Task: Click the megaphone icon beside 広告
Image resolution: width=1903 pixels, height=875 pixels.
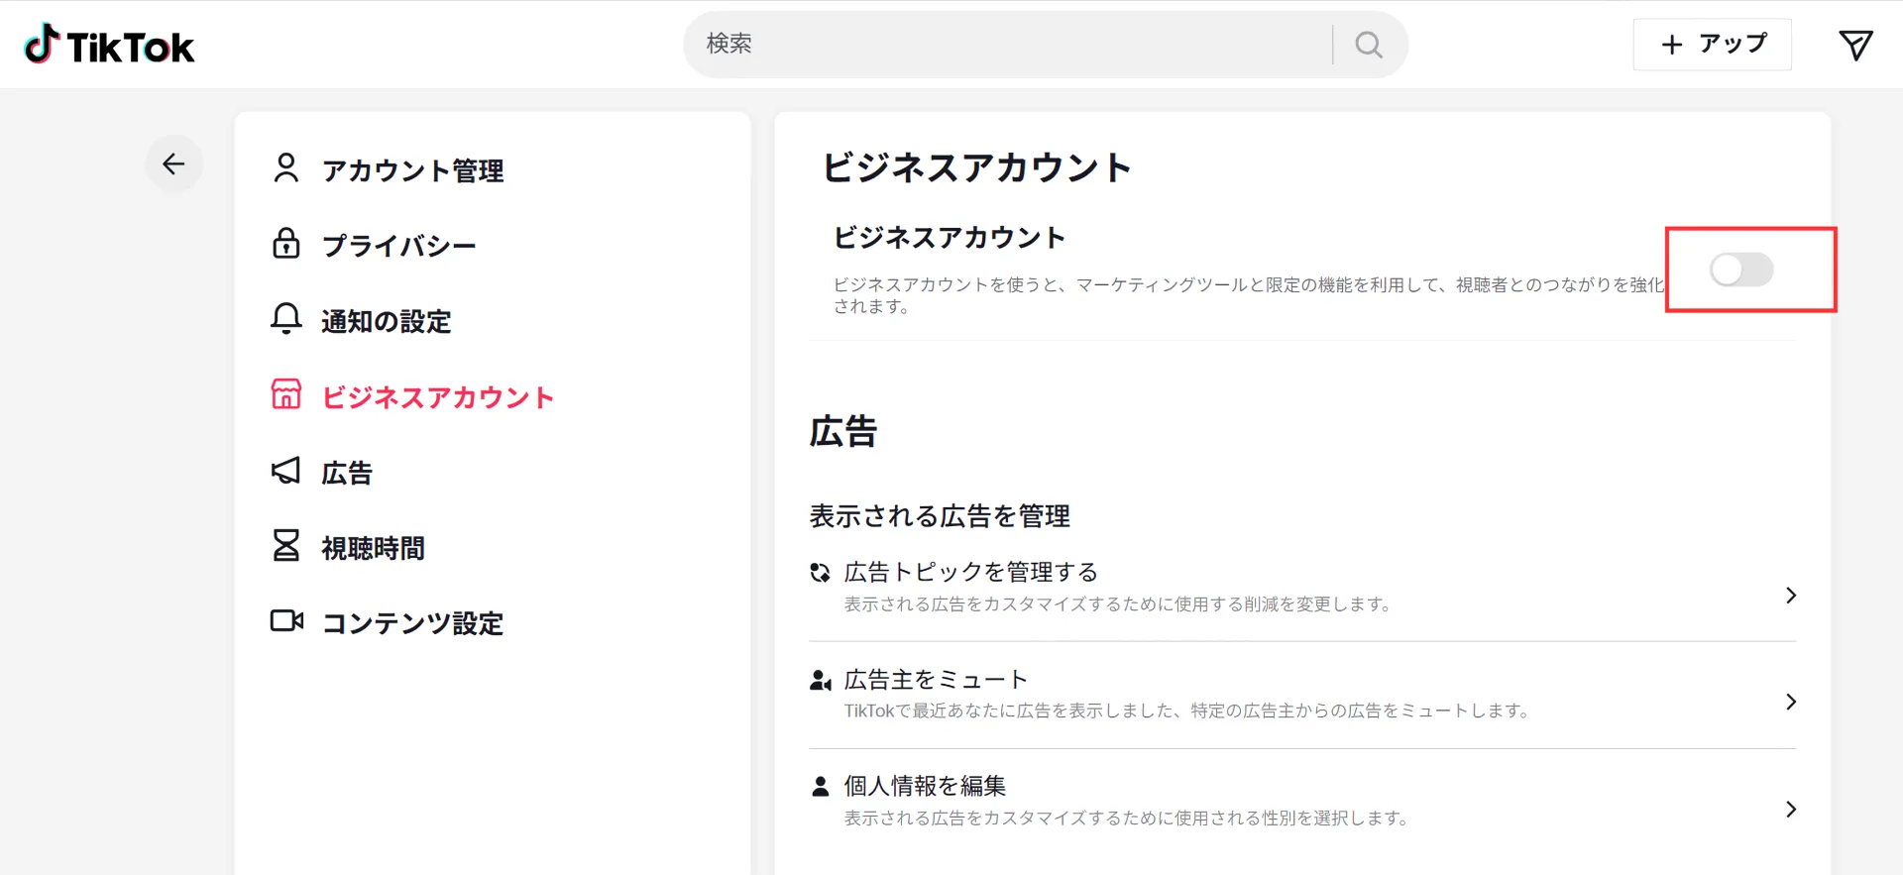Action: (286, 471)
